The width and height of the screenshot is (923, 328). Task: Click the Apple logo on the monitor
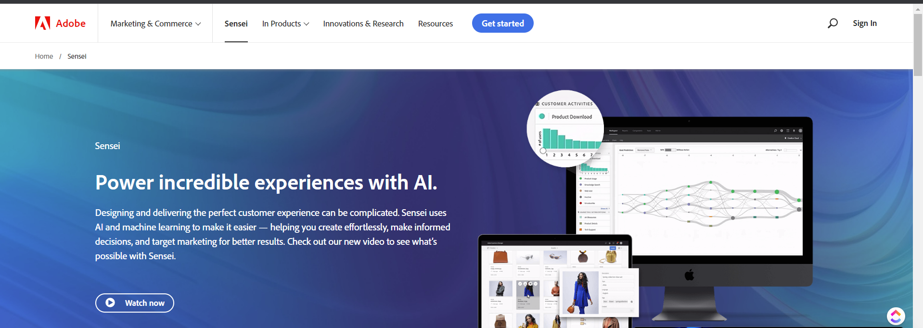[x=689, y=275]
